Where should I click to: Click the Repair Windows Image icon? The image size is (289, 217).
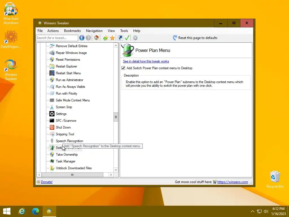(52, 53)
